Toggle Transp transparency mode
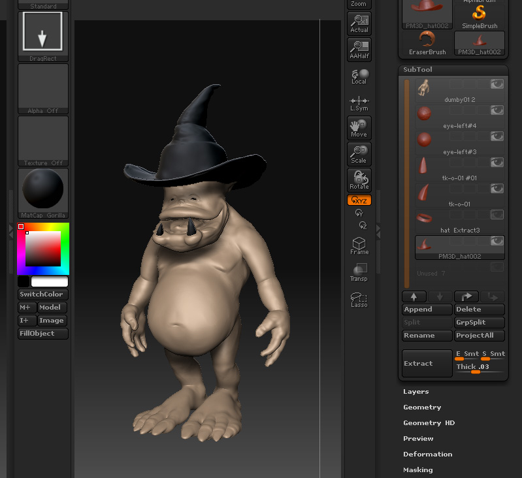 click(359, 272)
